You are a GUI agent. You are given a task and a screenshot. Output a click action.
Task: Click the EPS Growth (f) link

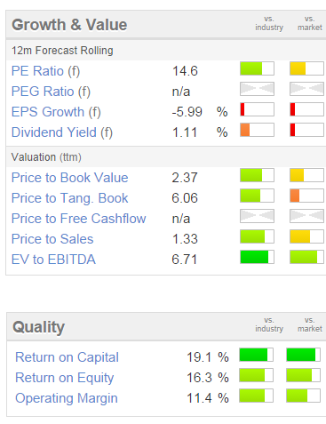(x=56, y=112)
